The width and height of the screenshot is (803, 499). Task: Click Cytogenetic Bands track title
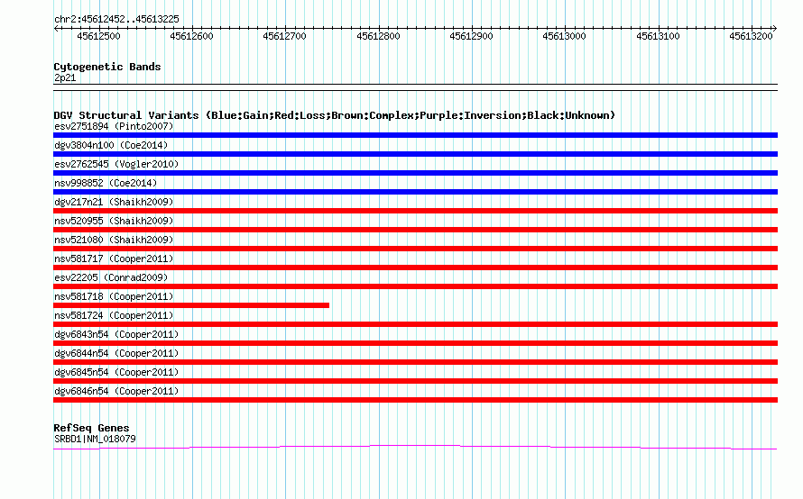107,67
